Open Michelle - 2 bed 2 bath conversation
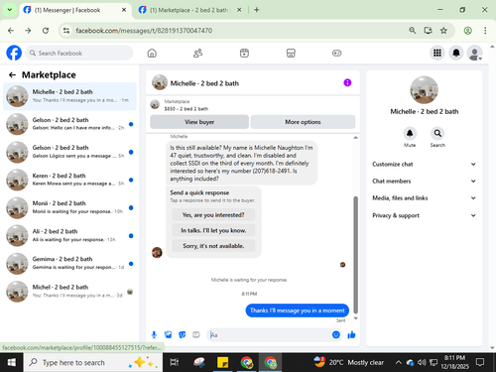496x372 pixels. click(69, 96)
